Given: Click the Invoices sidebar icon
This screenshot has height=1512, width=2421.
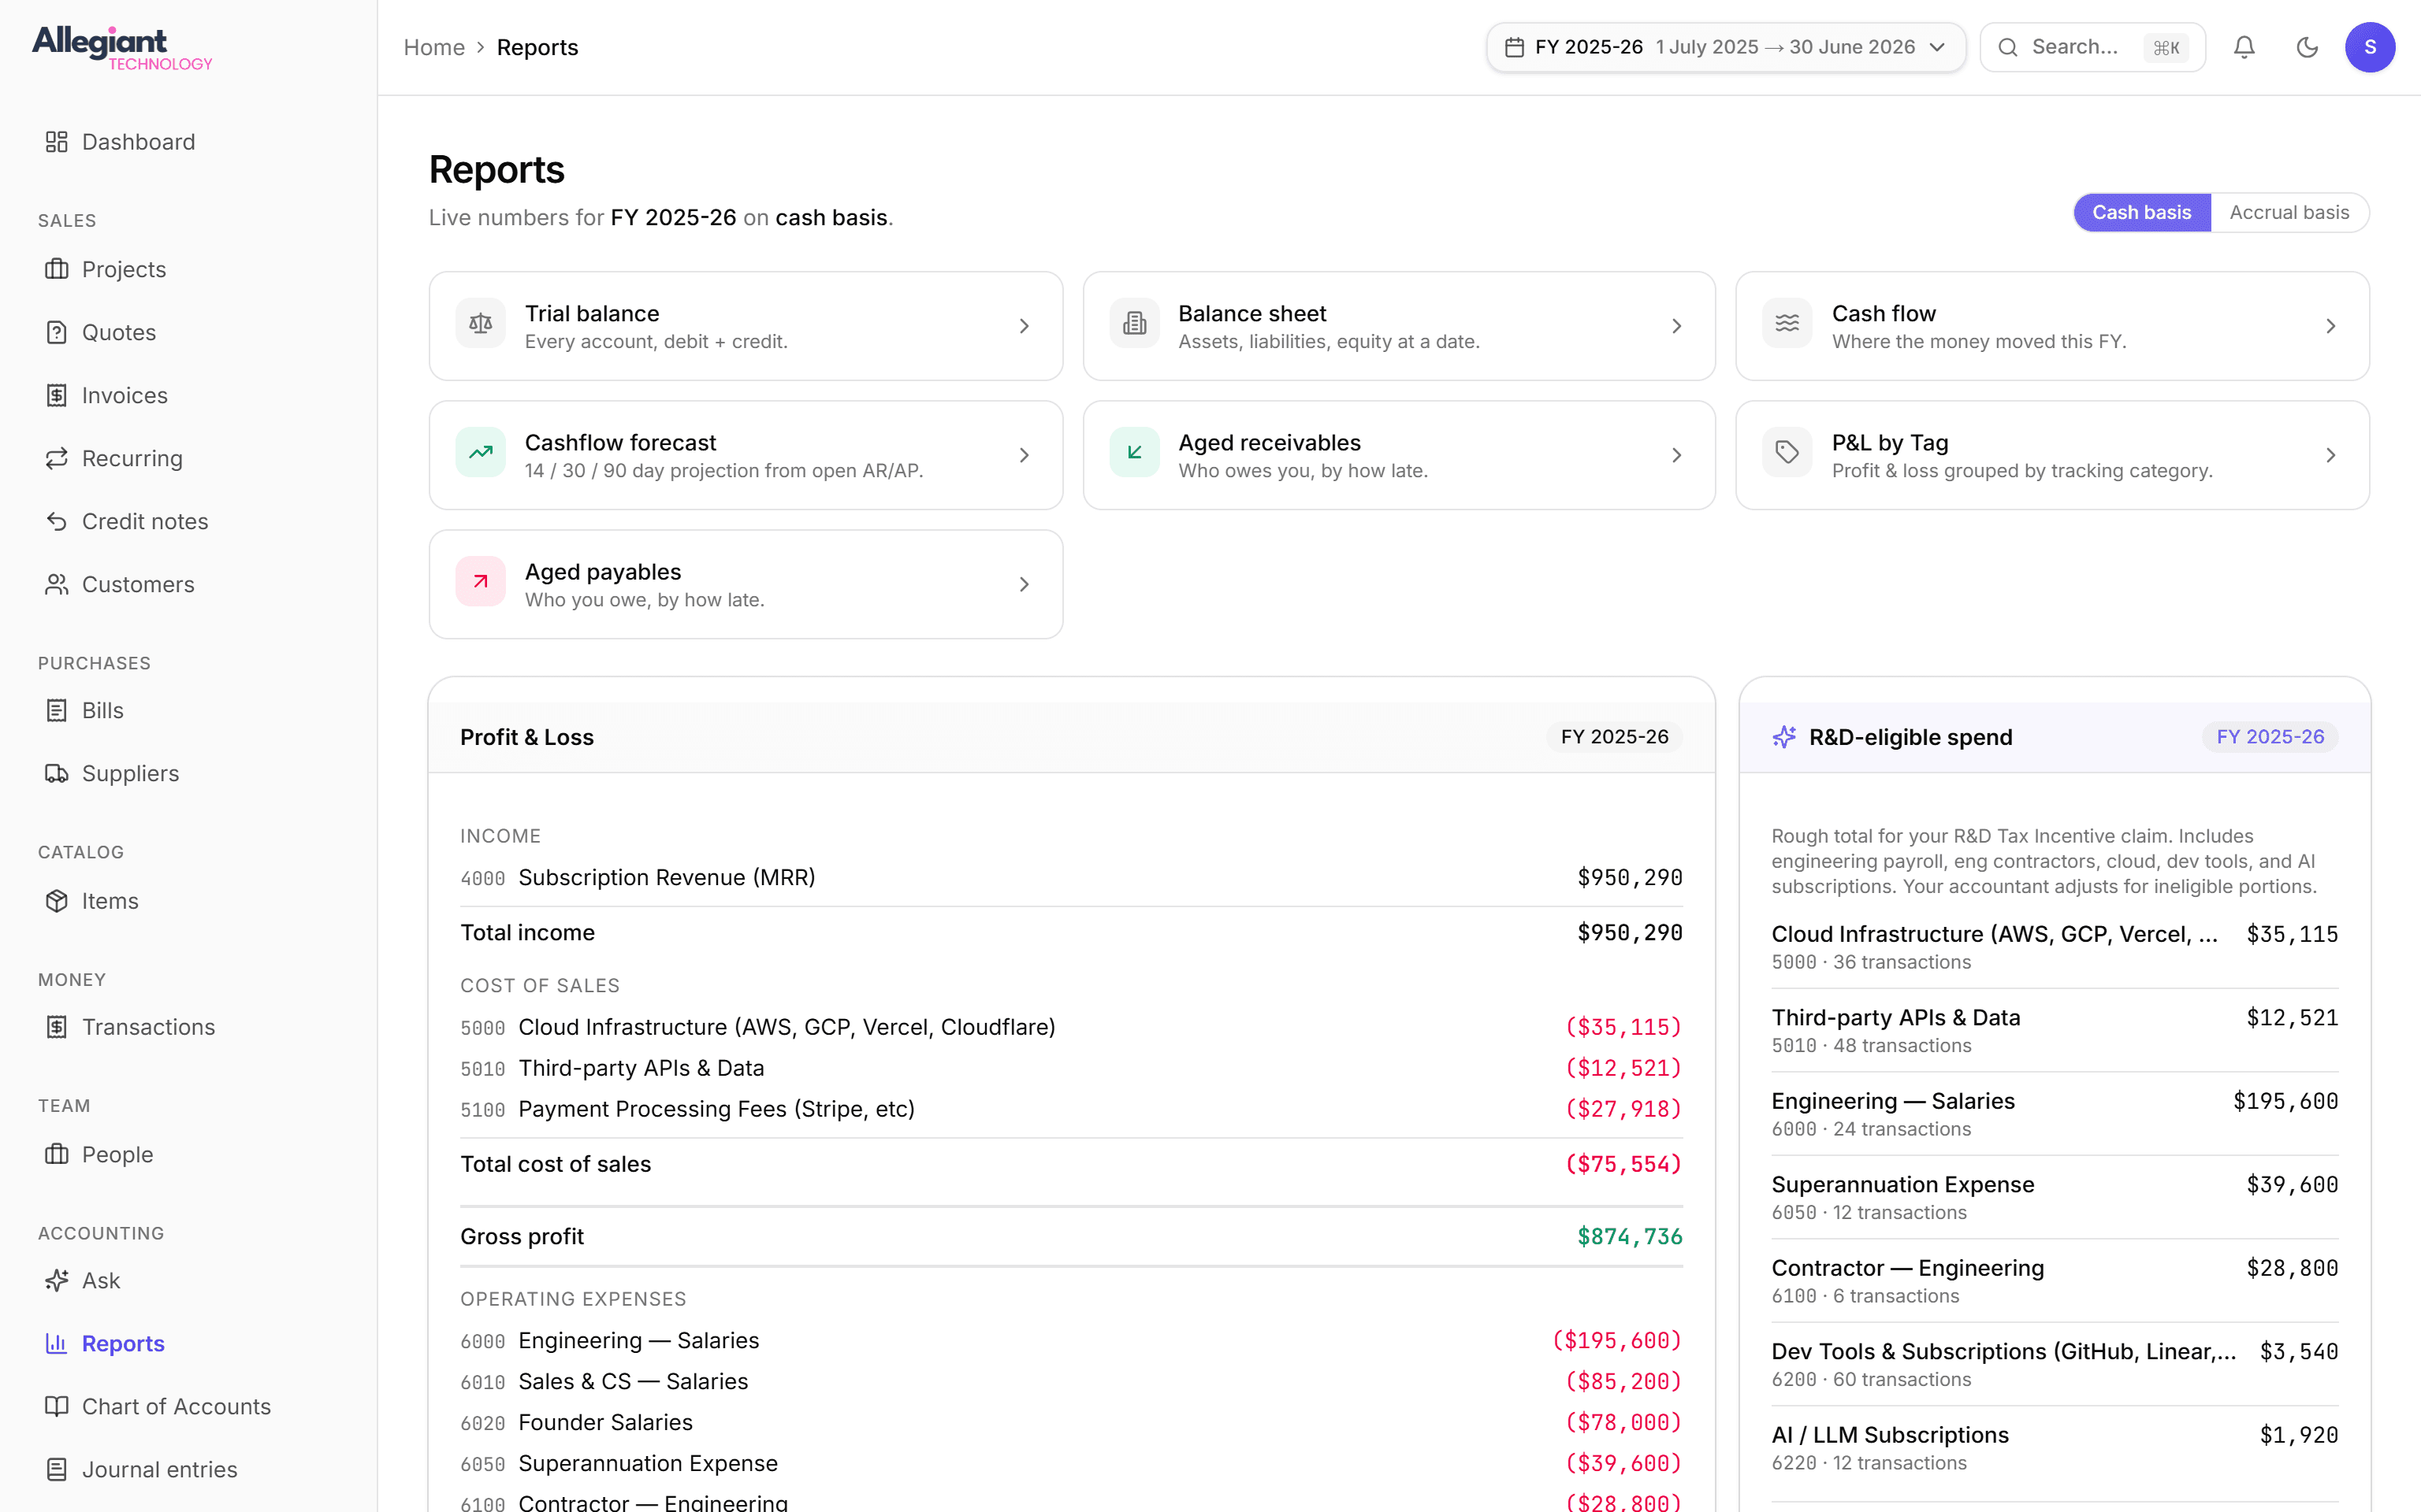Looking at the screenshot, I should [x=57, y=395].
